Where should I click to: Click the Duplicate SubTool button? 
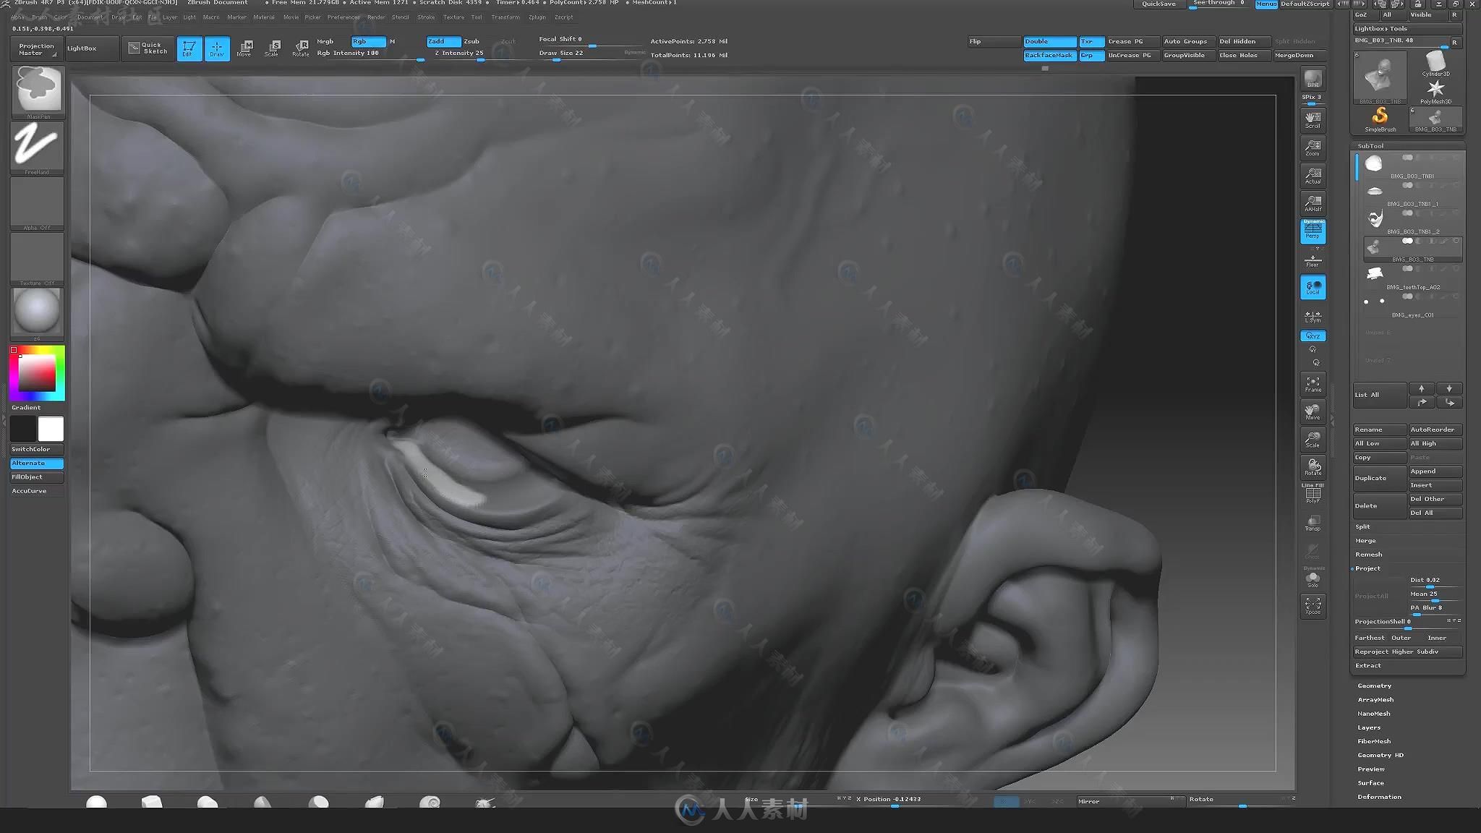pyautogui.click(x=1378, y=478)
